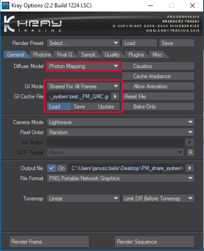Click Output file browse arrow button
The width and height of the screenshot is (204, 251).
pos(190,168)
